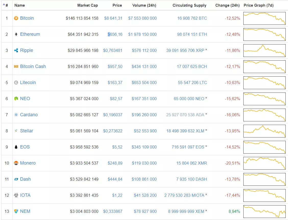The image size is (288, 220).
Task: Click the NEO green logo icon
Action: [x=16, y=99]
